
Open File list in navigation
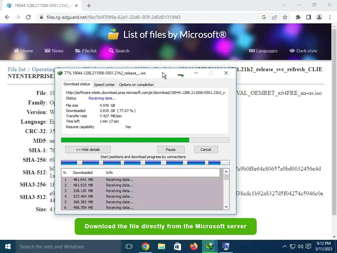pos(86,51)
